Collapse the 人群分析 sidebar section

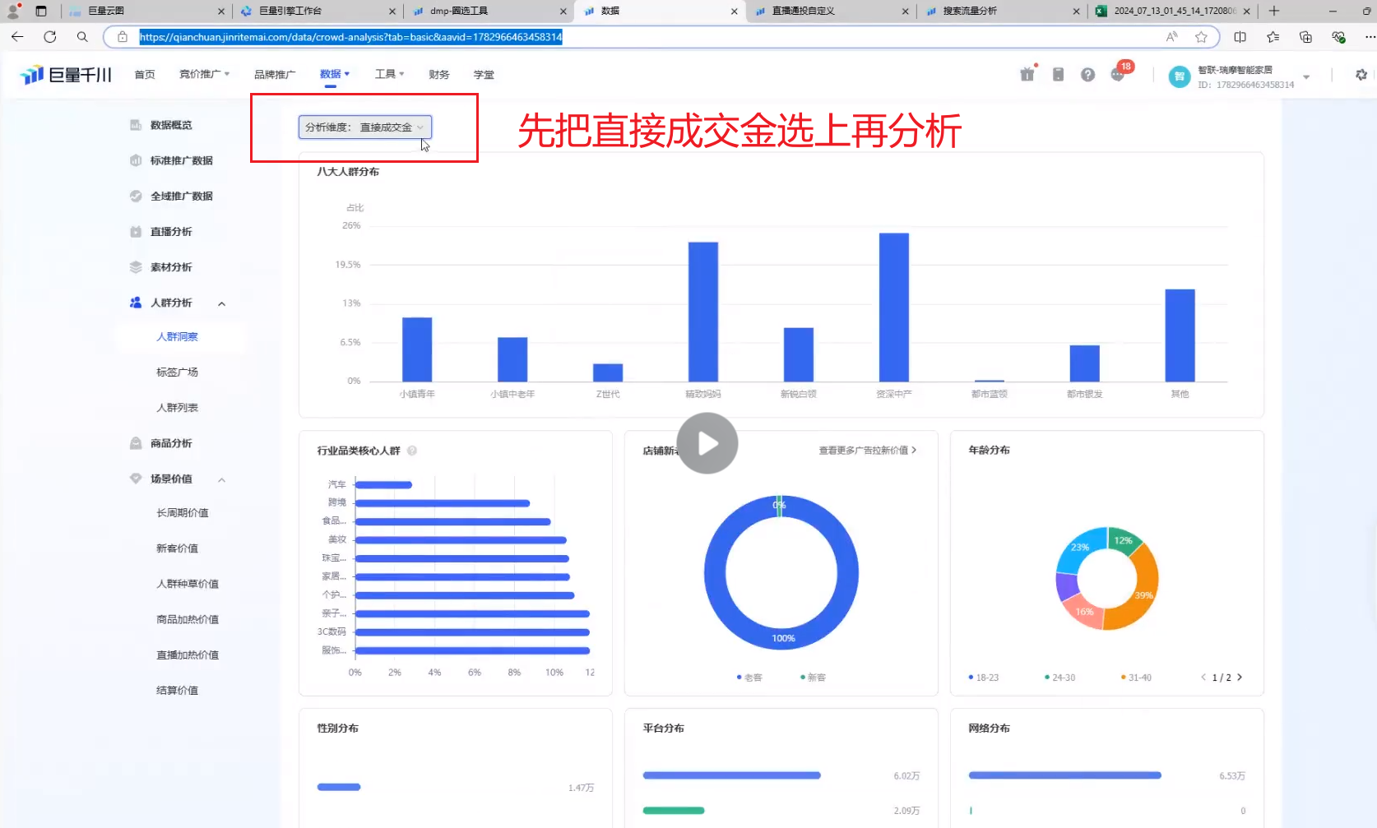(x=221, y=303)
